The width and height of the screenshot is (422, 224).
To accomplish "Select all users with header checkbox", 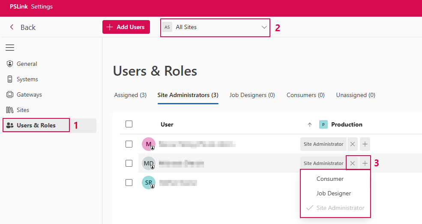I will point(129,124).
